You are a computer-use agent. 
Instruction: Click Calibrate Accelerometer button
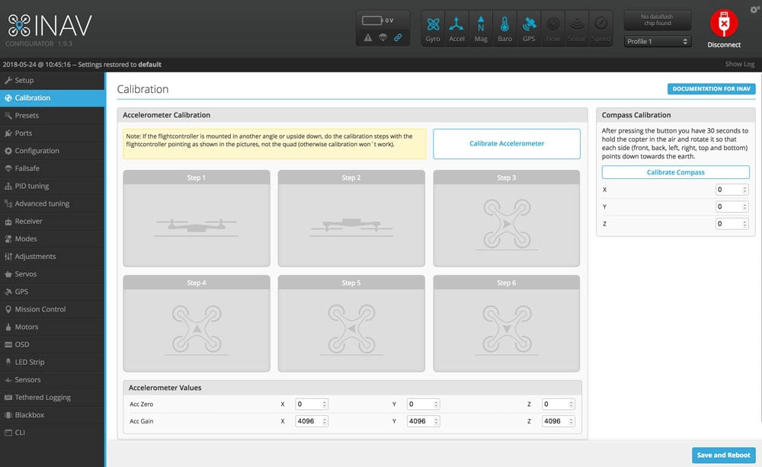(x=507, y=143)
